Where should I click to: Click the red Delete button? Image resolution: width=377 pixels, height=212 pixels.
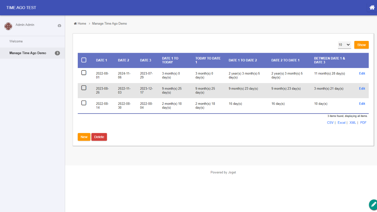(99, 137)
